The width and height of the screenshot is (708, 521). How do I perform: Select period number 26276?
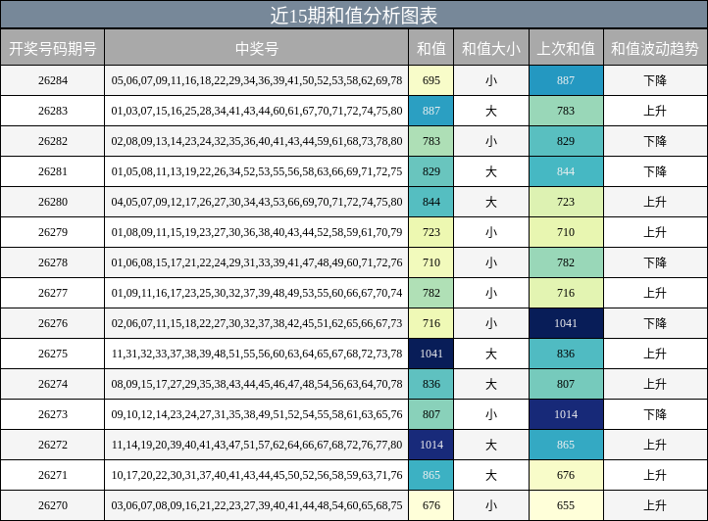[53, 323]
